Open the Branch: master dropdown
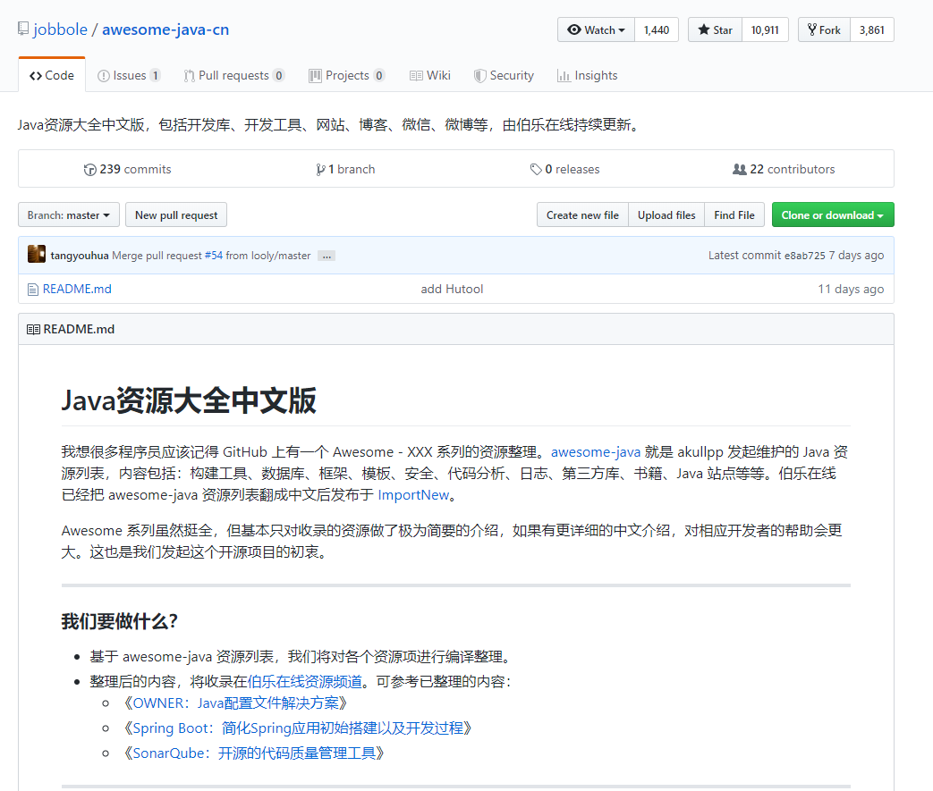Image resolution: width=933 pixels, height=791 pixels. pos(69,215)
